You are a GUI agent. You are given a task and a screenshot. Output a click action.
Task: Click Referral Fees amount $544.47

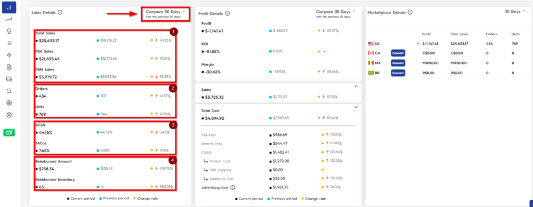point(280,144)
